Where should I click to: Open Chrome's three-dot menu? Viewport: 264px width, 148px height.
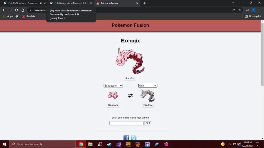(x=260, y=10)
